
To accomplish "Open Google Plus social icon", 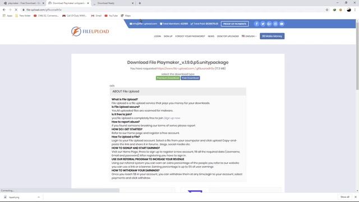I will click(269, 24).
